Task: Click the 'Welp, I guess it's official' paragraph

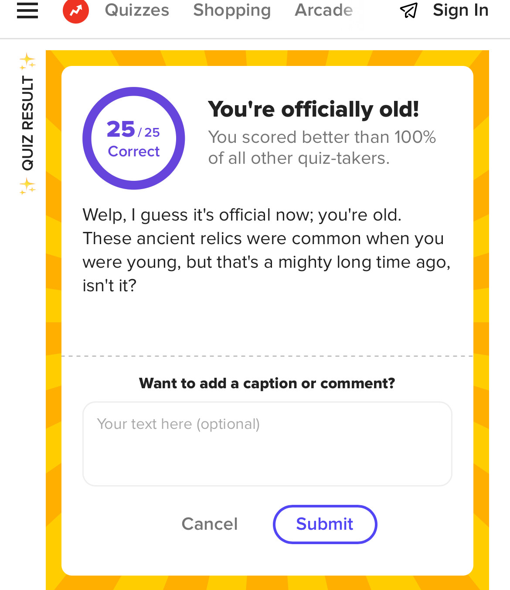Action: click(266, 250)
